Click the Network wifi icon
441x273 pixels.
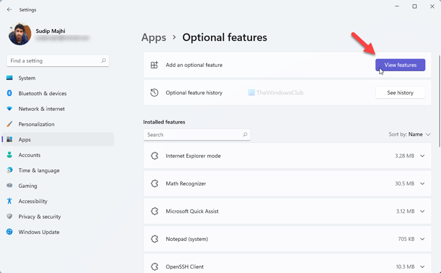(x=9, y=108)
